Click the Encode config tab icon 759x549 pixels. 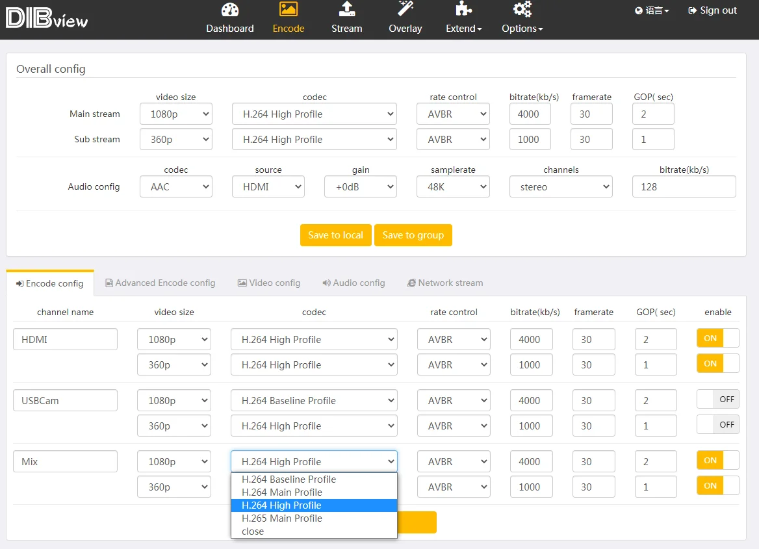click(x=20, y=284)
